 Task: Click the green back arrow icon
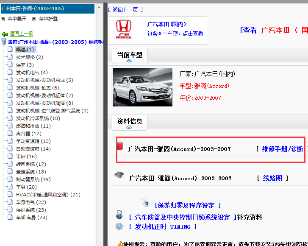pyautogui.click(x=5, y=34)
